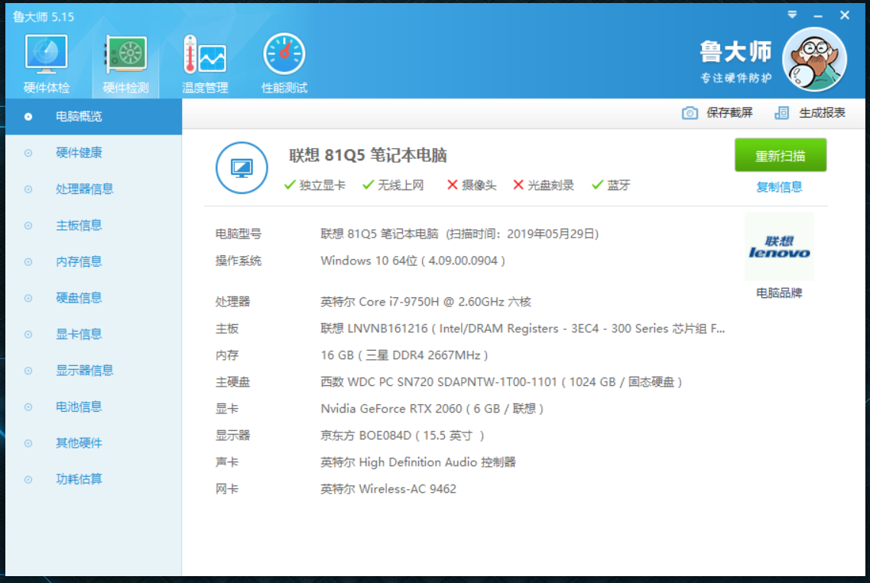Select the 硬件检测 hardware detection icon
The width and height of the screenshot is (870, 583).
click(x=126, y=54)
